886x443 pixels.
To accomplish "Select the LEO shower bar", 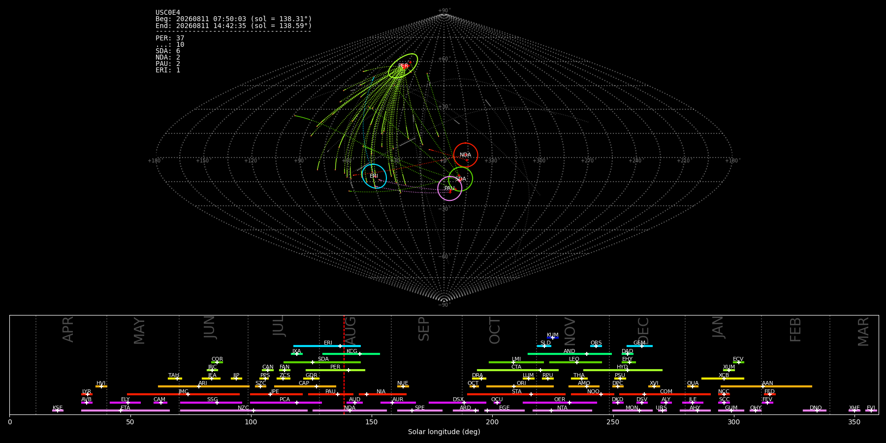I will pos(575,362).
